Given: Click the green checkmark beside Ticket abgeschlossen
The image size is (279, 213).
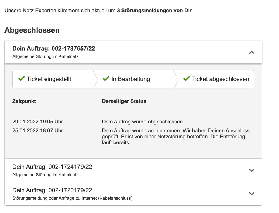Looking at the screenshot, I should (187, 79).
